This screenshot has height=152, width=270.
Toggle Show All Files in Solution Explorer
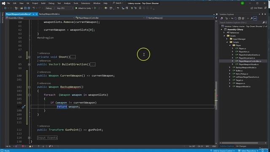click(243, 19)
